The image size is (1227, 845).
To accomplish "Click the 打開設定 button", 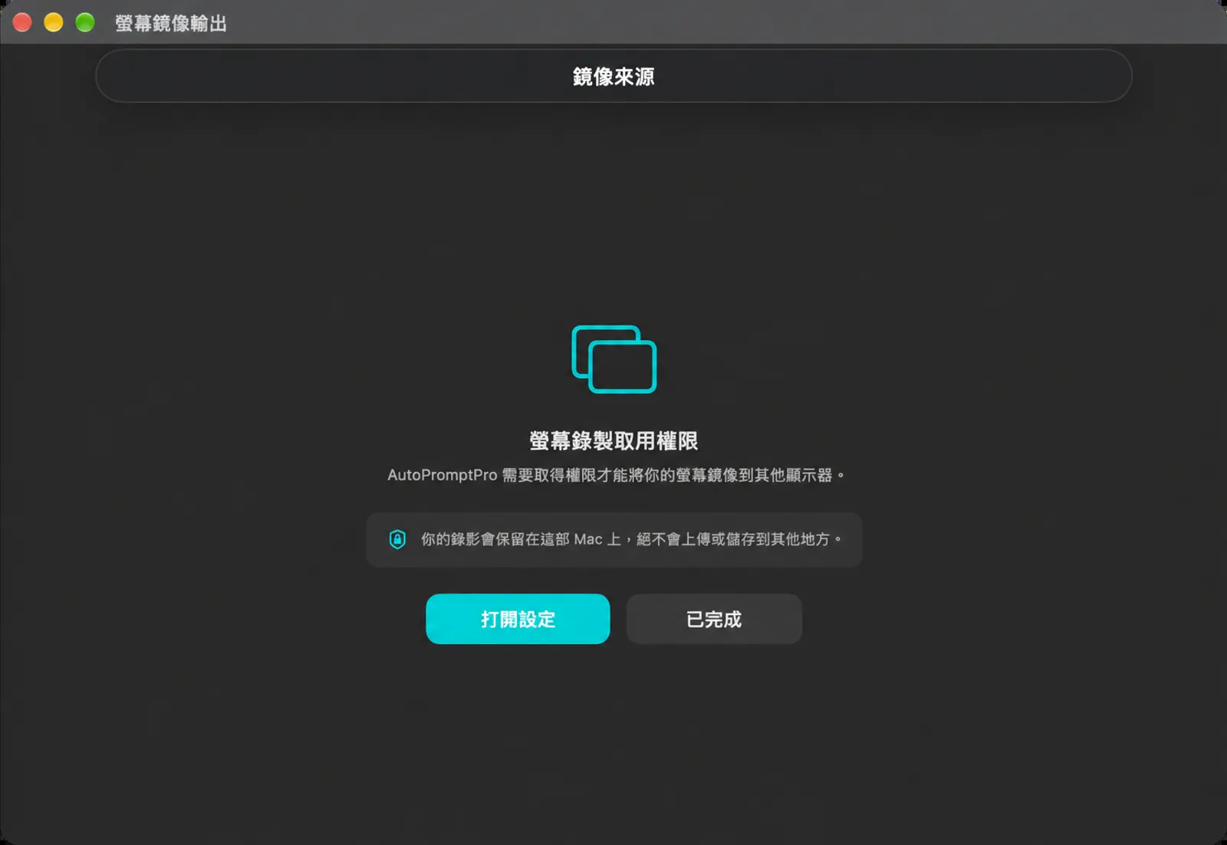I will click(518, 619).
